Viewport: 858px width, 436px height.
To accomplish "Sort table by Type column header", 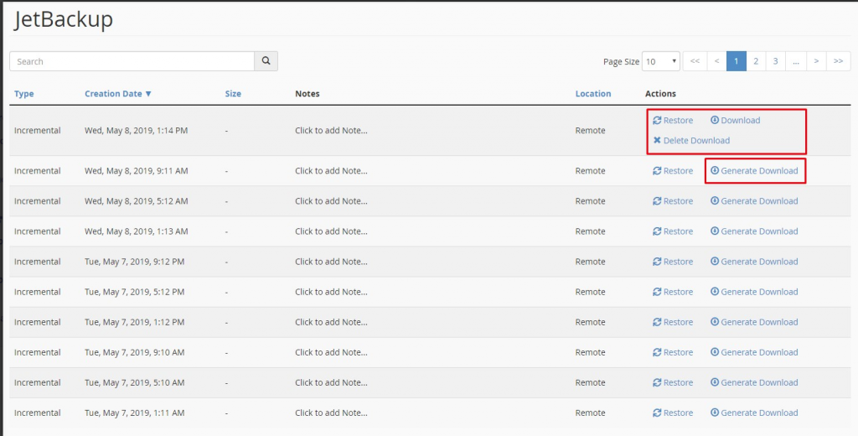I will tap(24, 94).
